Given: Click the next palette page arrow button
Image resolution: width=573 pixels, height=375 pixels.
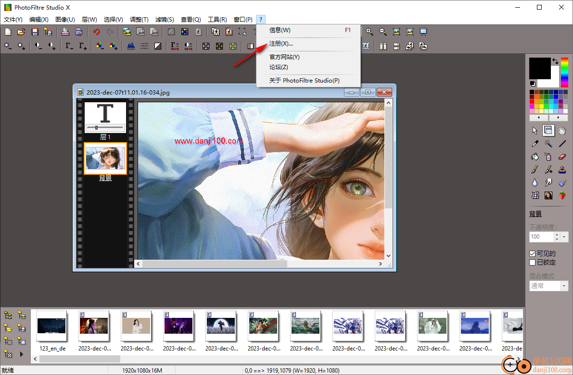Looking at the screenshot, I should coord(558,118).
